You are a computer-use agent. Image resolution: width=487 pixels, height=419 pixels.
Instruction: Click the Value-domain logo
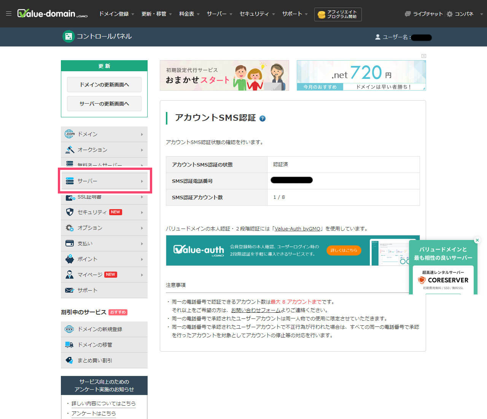[x=53, y=14]
